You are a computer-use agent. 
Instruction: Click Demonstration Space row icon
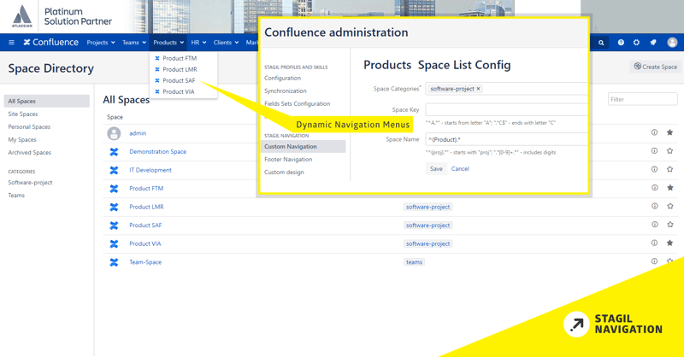coord(114,152)
